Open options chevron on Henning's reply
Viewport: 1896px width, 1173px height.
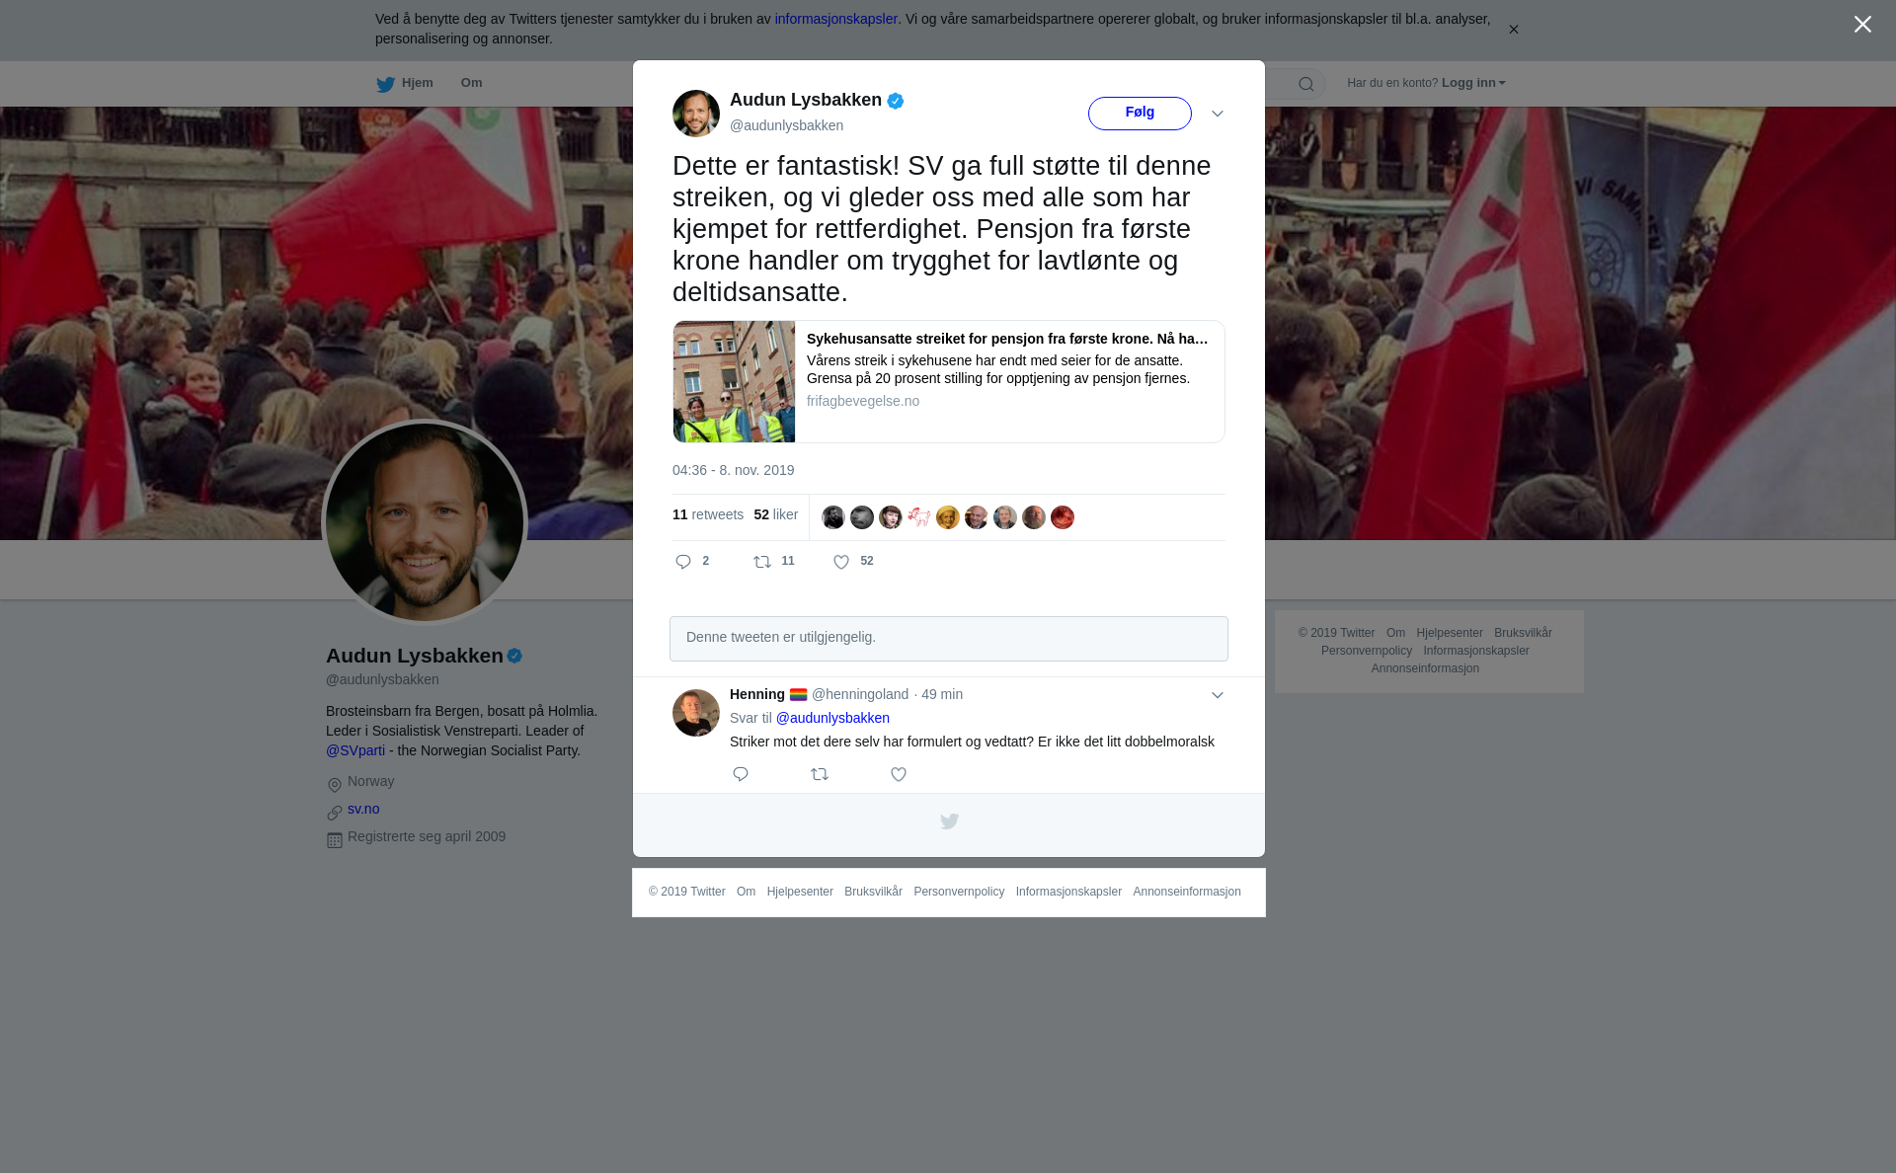click(1218, 695)
